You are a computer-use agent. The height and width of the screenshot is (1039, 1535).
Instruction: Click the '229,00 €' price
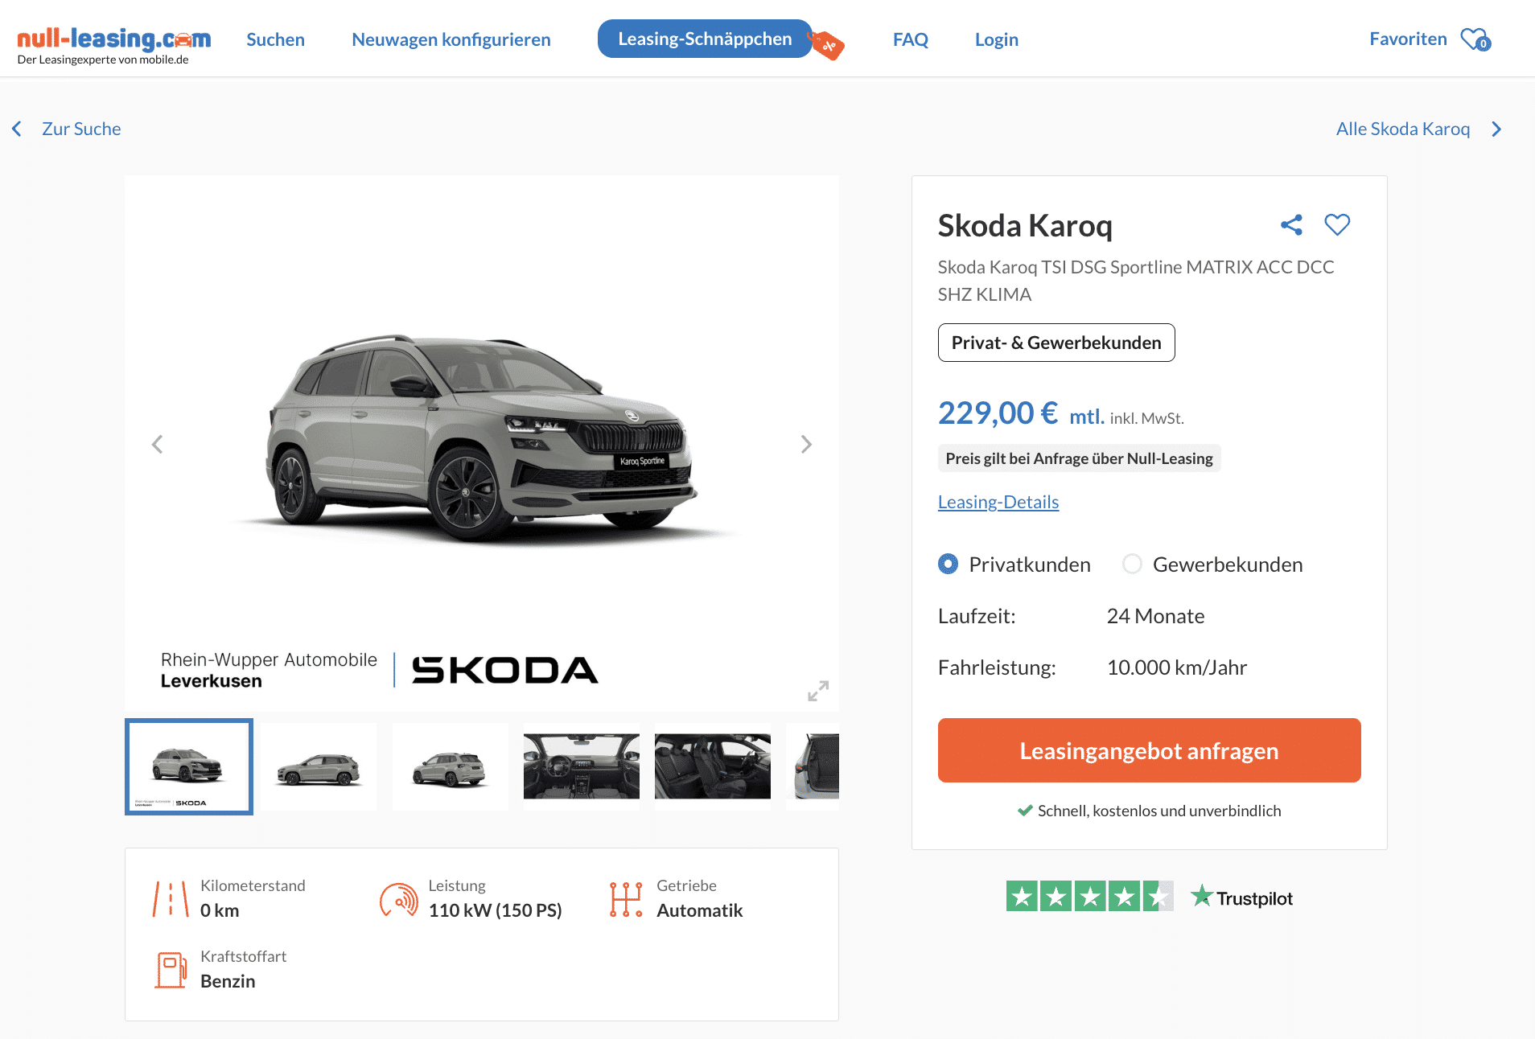[x=998, y=413]
